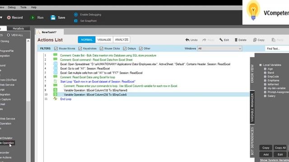Click the End Loop icon on line 11

click(55, 99)
